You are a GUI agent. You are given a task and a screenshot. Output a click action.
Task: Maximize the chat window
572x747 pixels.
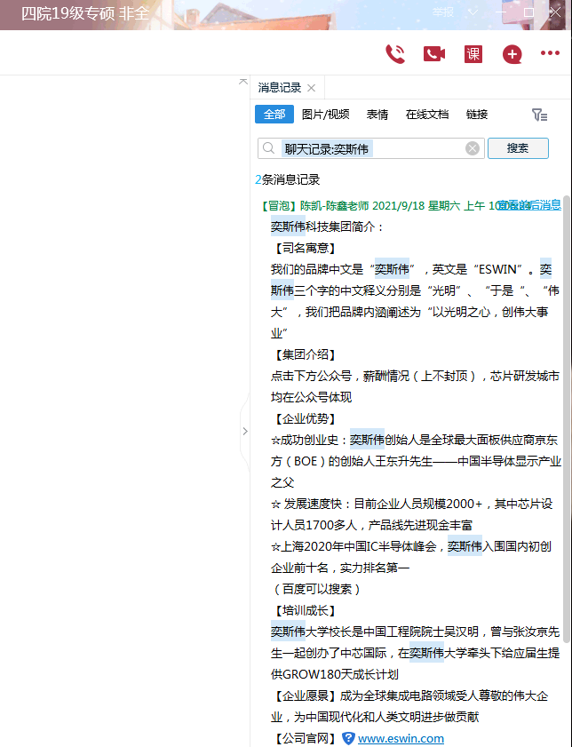[528, 12]
